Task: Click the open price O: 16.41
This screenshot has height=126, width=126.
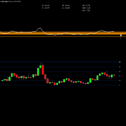Action: coord(46,6)
